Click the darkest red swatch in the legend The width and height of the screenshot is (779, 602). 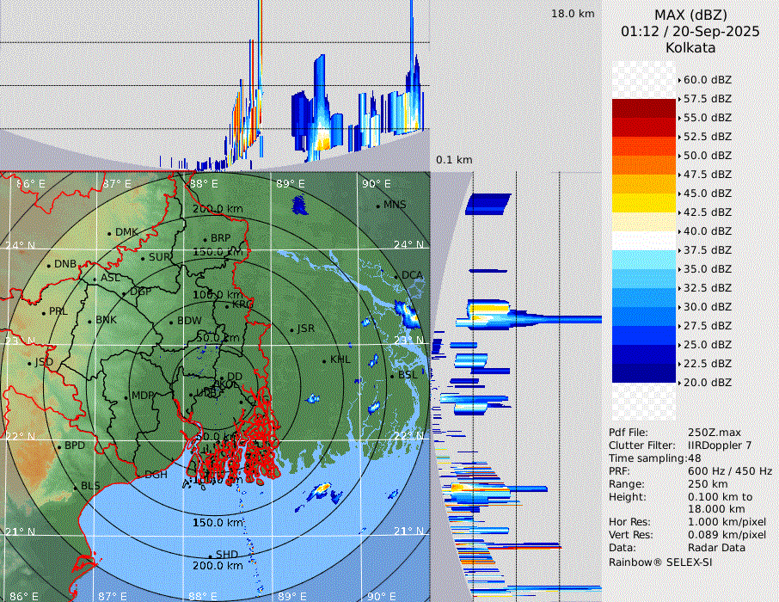coord(644,108)
